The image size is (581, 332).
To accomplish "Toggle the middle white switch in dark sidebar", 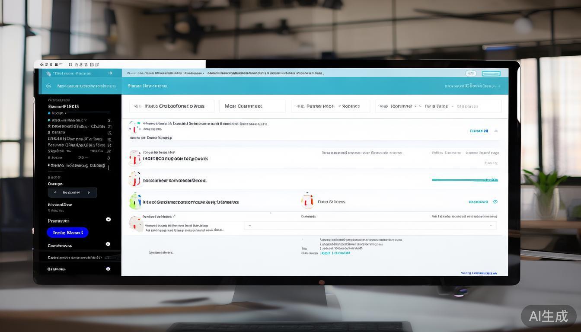I will 108,244.
